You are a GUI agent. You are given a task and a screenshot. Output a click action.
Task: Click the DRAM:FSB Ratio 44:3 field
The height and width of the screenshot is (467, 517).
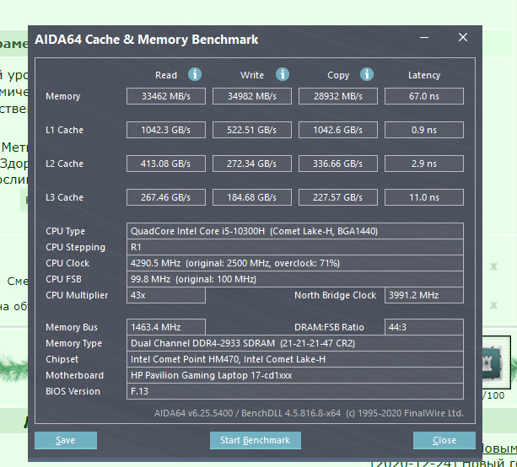(x=424, y=327)
